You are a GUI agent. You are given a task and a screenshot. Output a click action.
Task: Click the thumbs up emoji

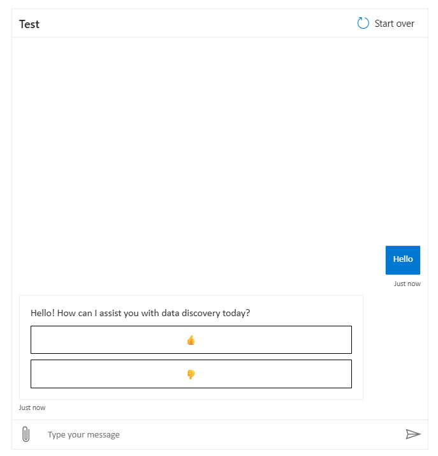pyautogui.click(x=191, y=340)
